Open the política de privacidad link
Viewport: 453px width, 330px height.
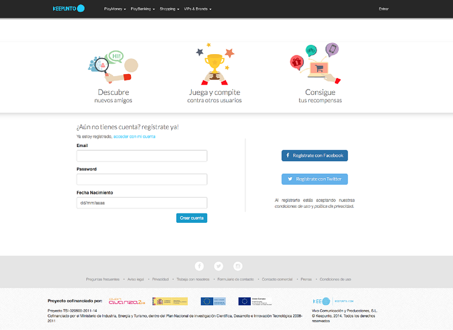[x=334, y=206]
